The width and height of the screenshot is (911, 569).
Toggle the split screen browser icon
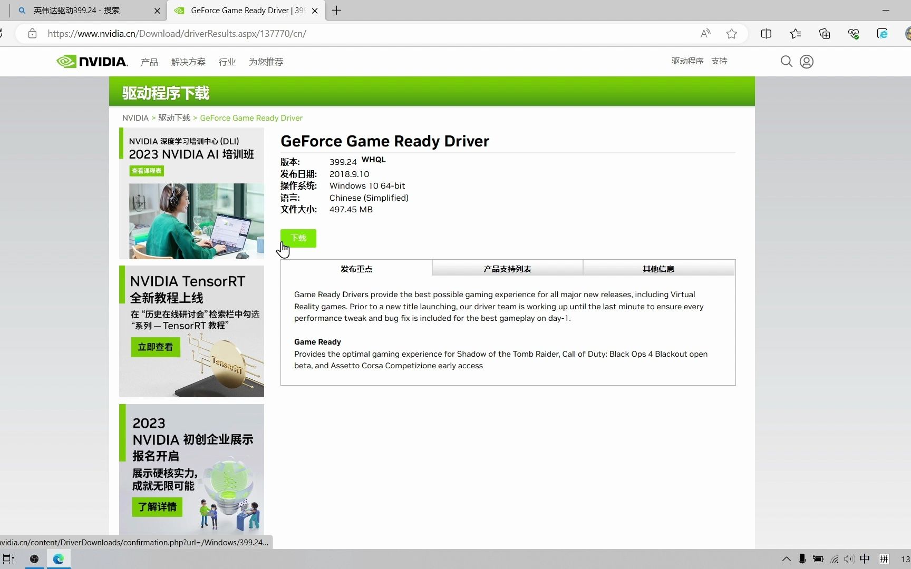[x=766, y=34]
